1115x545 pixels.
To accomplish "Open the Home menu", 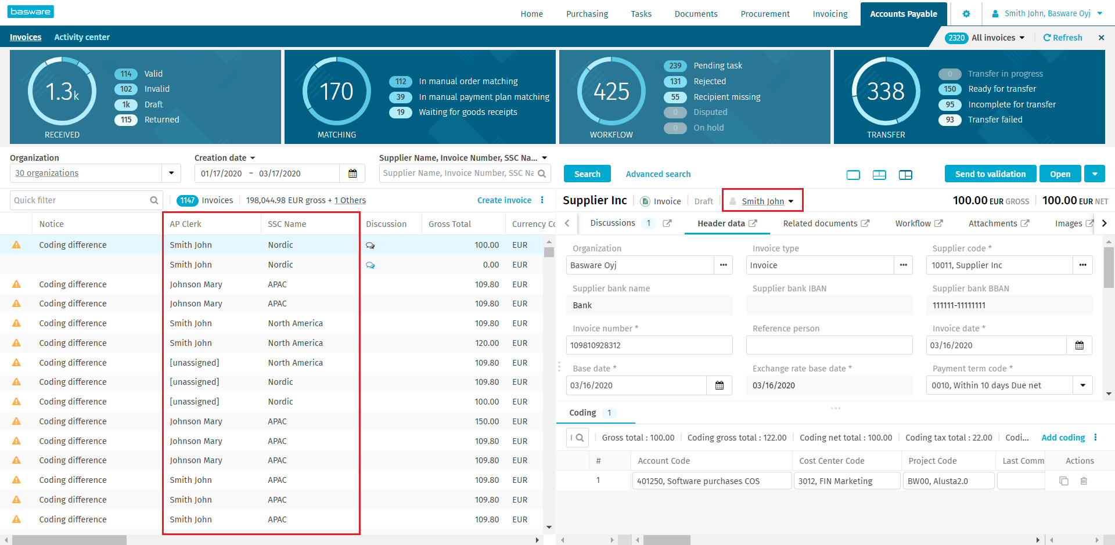I will [532, 14].
